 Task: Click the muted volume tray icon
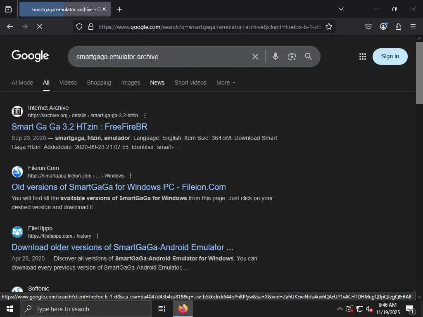pos(369,309)
